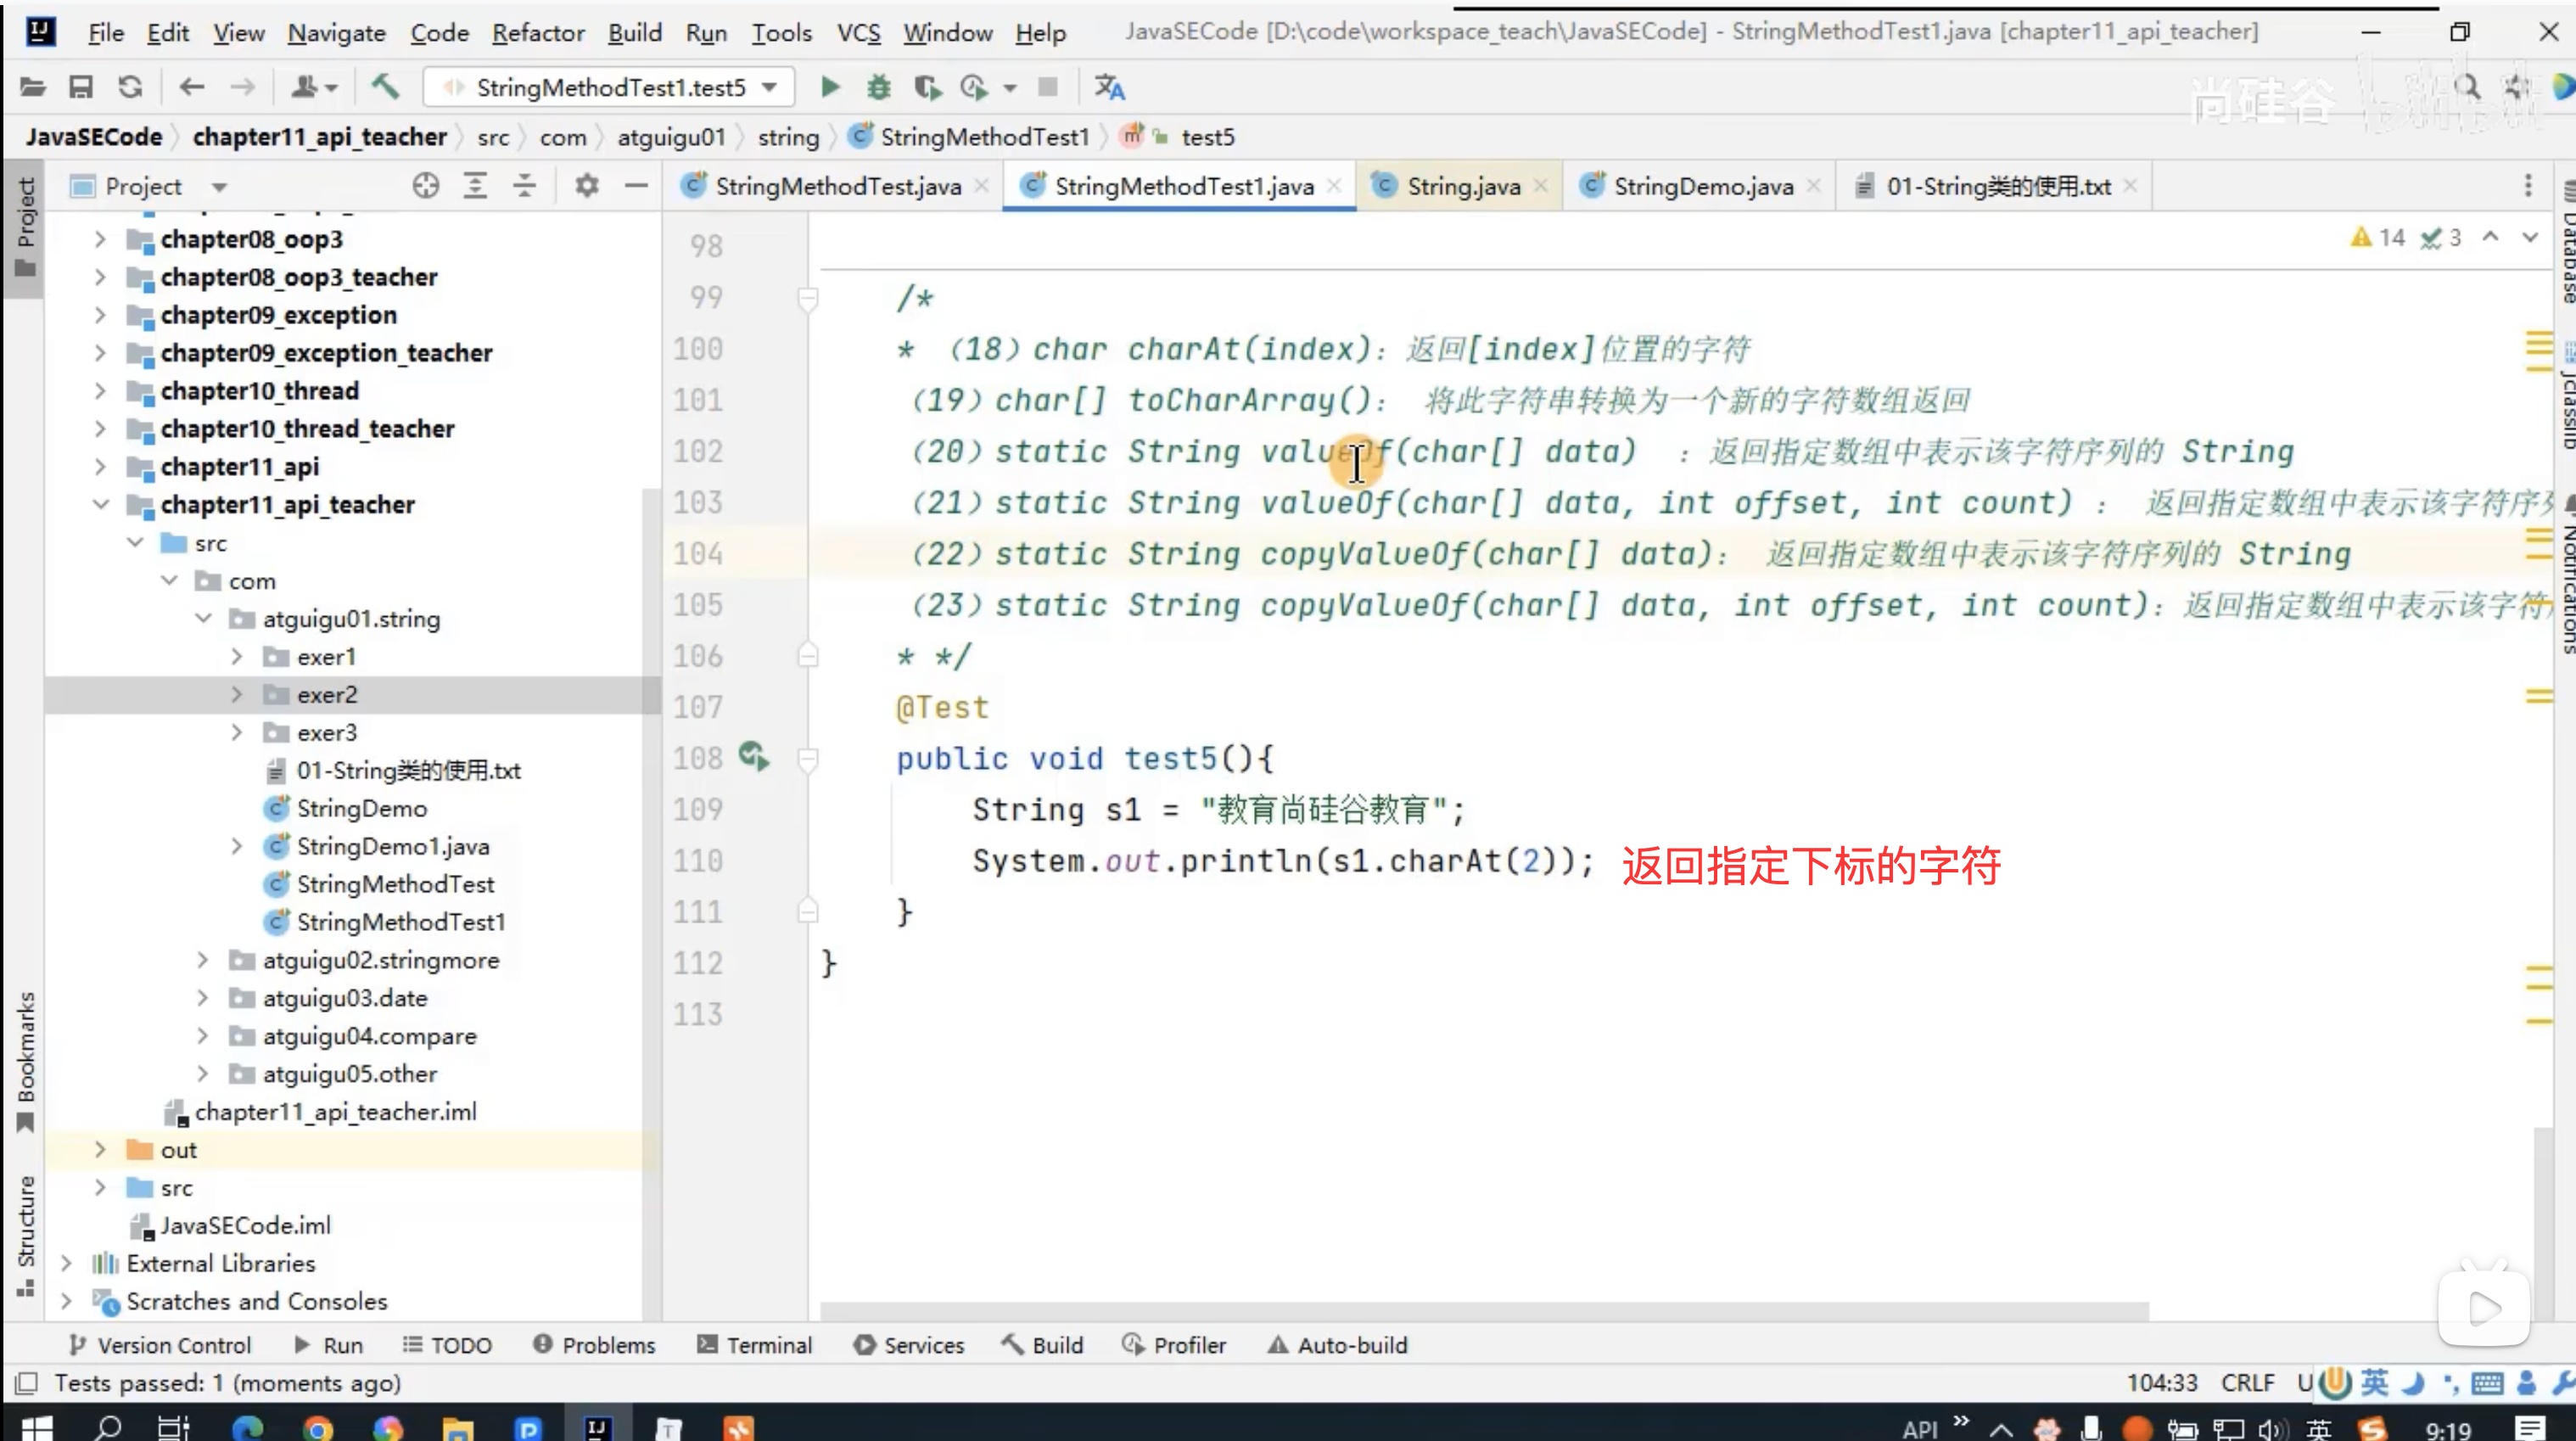Click the Debug bug icon
The width and height of the screenshot is (2576, 1441).
[878, 88]
